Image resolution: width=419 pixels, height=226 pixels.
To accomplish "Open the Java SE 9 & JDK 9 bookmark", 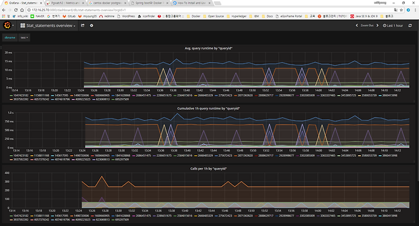I will pyautogui.click(x=364, y=16).
